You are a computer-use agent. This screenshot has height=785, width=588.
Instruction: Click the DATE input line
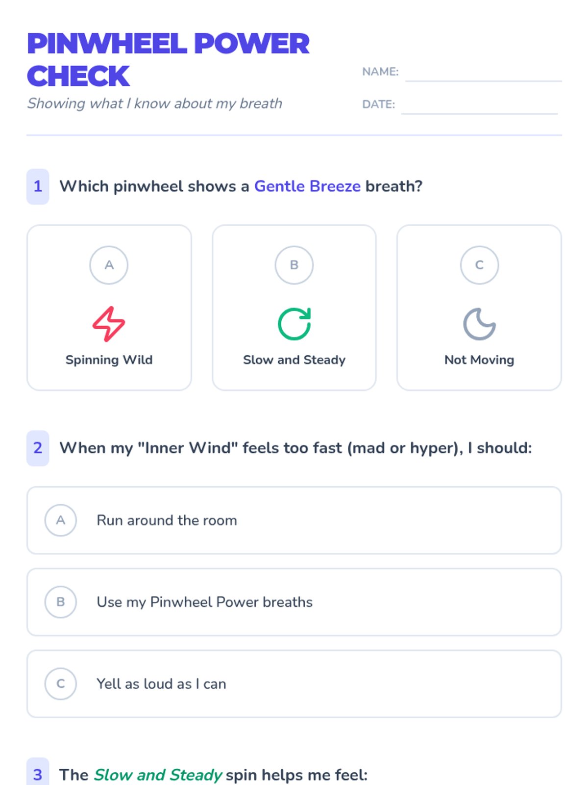pyautogui.click(x=479, y=106)
